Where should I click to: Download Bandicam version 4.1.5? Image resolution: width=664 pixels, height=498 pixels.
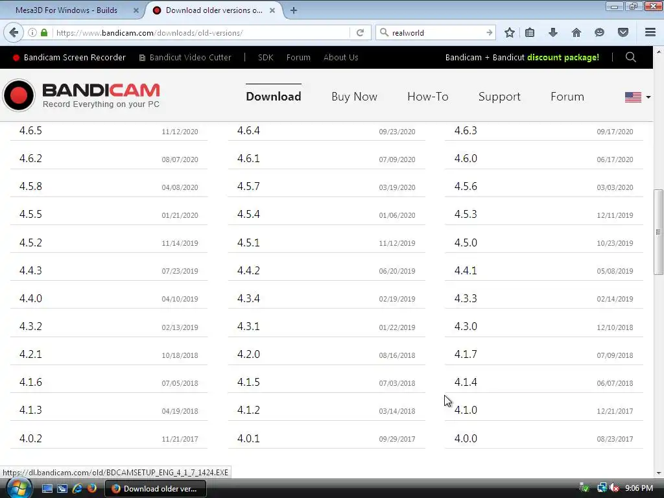point(248,383)
